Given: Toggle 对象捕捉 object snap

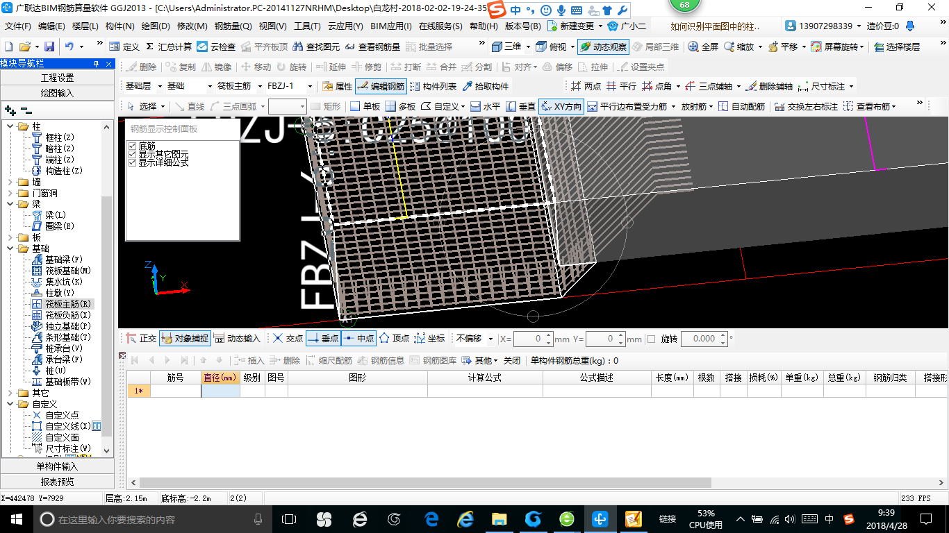Looking at the screenshot, I should pyautogui.click(x=184, y=338).
